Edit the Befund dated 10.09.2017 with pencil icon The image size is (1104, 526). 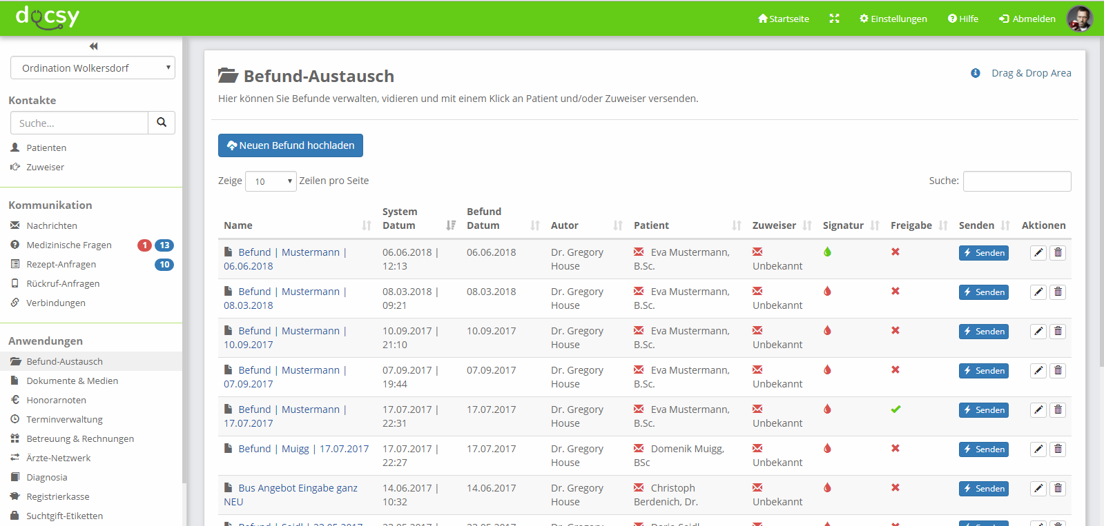coord(1038,332)
